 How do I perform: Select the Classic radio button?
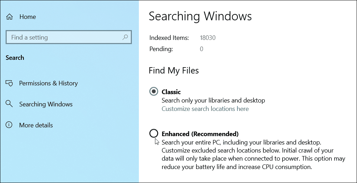[154, 92]
